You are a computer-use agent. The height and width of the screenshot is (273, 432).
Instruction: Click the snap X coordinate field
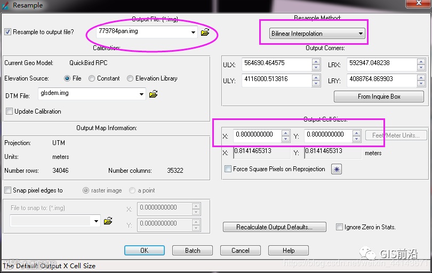(164, 209)
